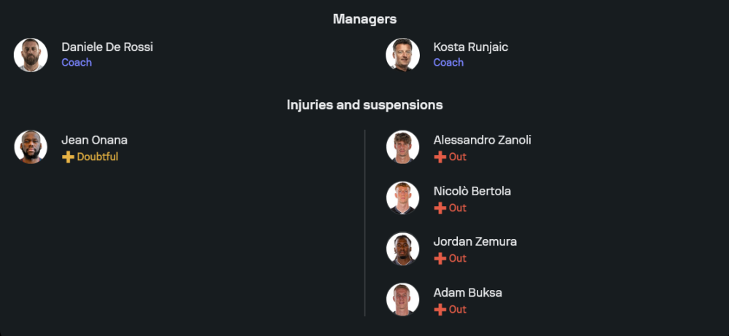The height and width of the screenshot is (336, 729).
Task: Click Adam Buksa's player photo
Action: [x=402, y=300]
